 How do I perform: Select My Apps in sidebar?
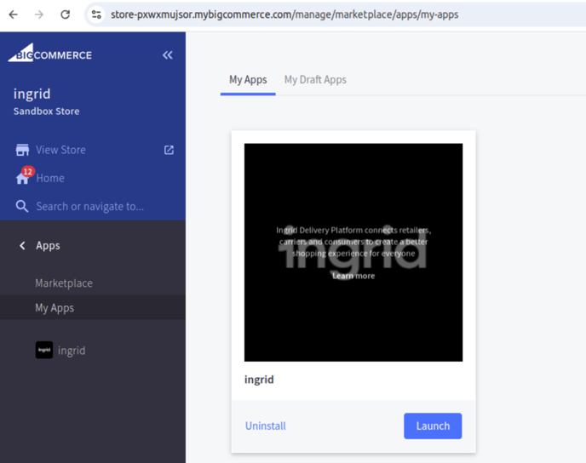(x=55, y=307)
